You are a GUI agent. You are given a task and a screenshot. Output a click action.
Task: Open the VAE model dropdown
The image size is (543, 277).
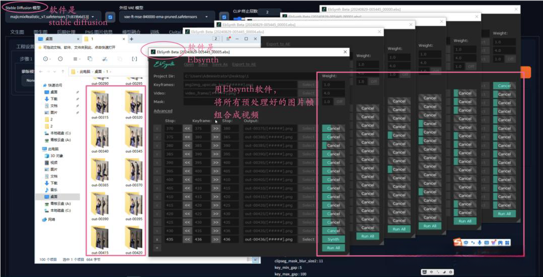pos(167,17)
